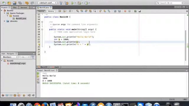This screenshot has height=106, width=189.
Task: Collapse the basicio package node
Action: [x=7, y=16]
